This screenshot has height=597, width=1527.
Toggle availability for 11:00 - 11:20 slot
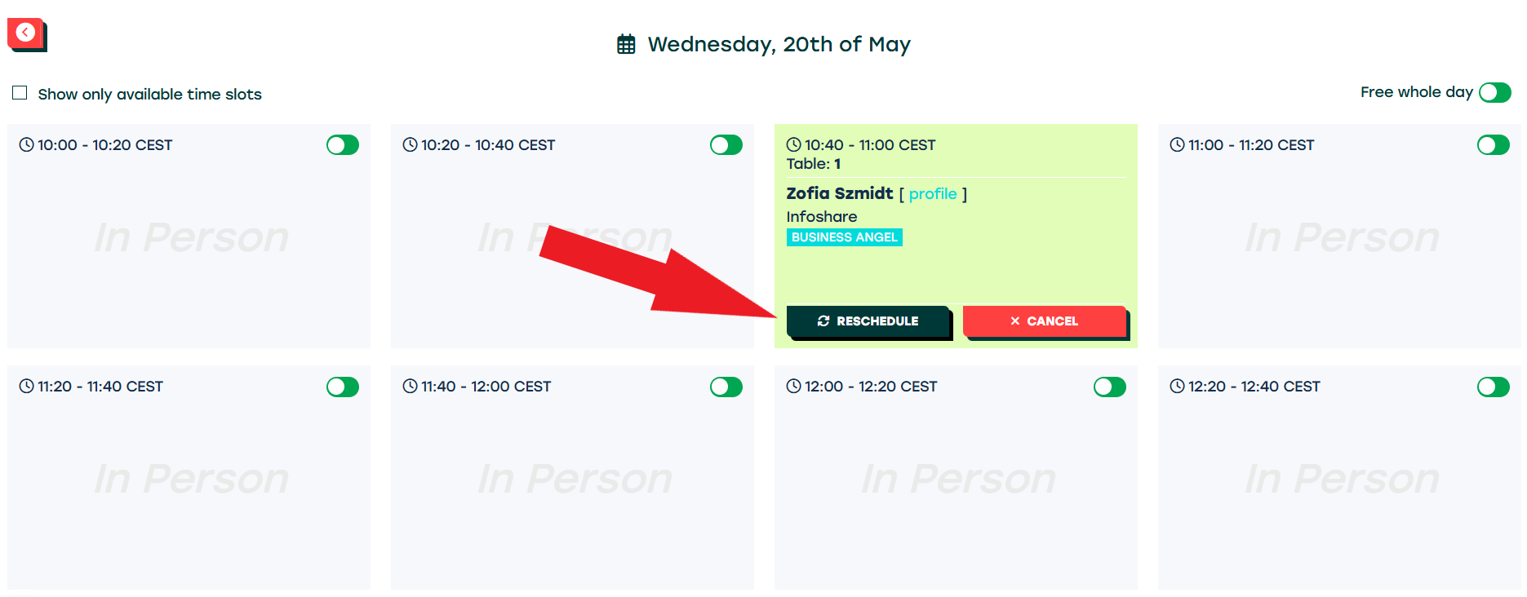tap(1494, 145)
